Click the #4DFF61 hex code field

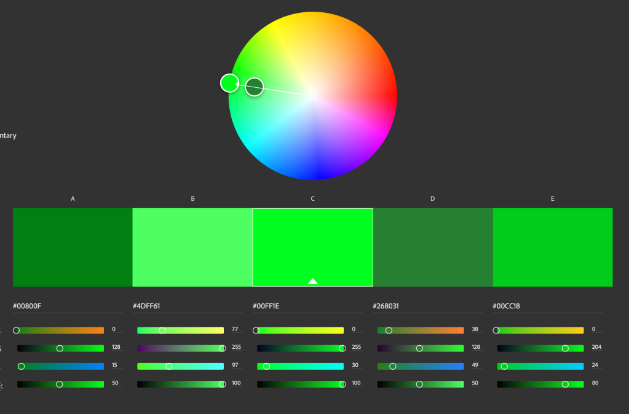[x=188, y=306]
